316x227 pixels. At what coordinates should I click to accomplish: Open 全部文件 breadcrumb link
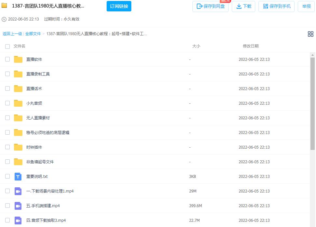click(33, 34)
